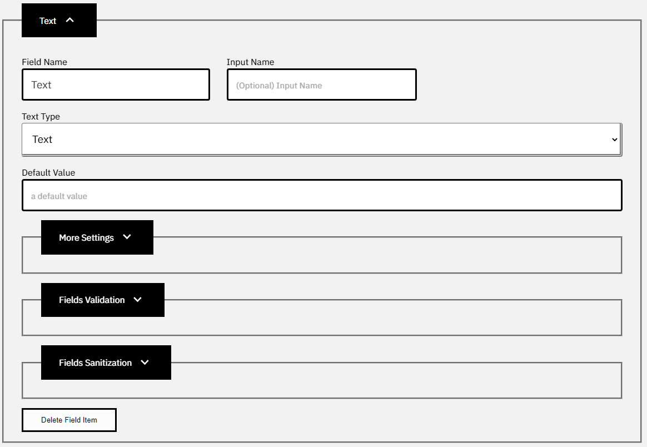Image resolution: width=647 pixels, height=447 pixels.
Task: Open the Text Type dropdown
Action: pos(322,140)
